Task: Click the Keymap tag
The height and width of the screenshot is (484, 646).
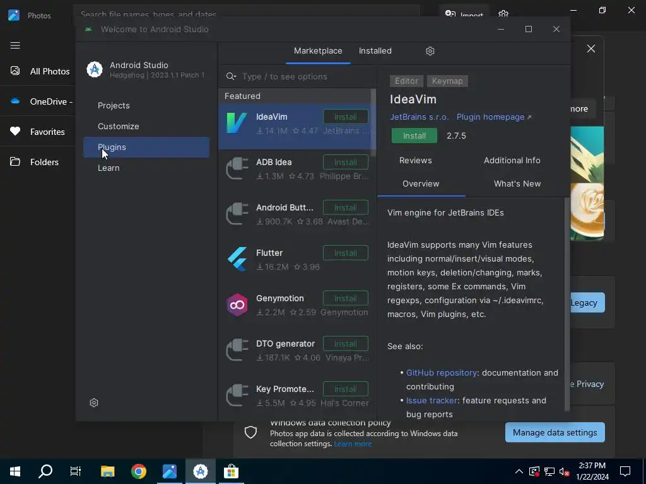Action: point(447,81)
